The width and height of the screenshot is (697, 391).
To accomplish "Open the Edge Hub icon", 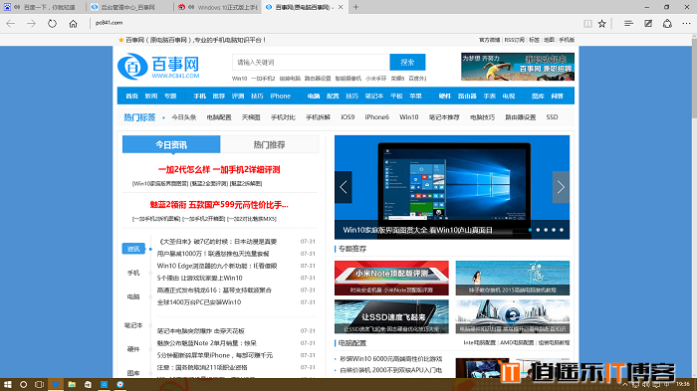I will coord(628,24).
